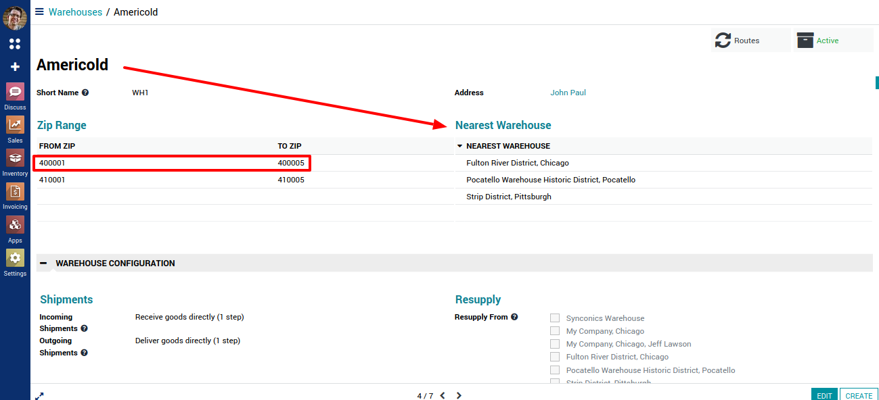Collapse the Warehouse Configuration section
Viewport: 879px width, 400px height.
[x=43, y=264]
